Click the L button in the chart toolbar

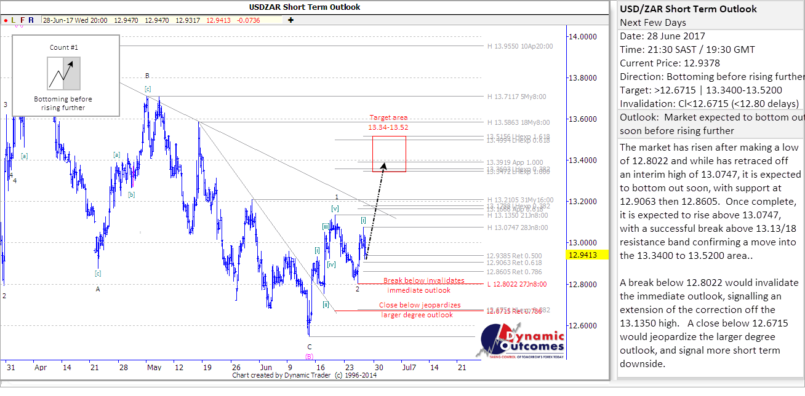coord(14,20)
